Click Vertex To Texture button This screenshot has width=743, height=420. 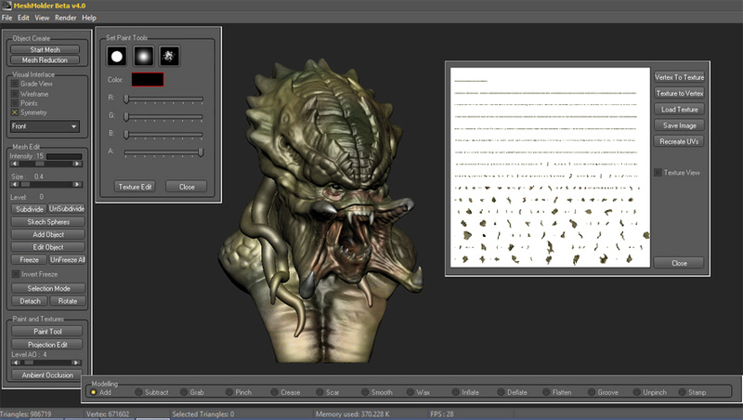(x=680, y=77)
